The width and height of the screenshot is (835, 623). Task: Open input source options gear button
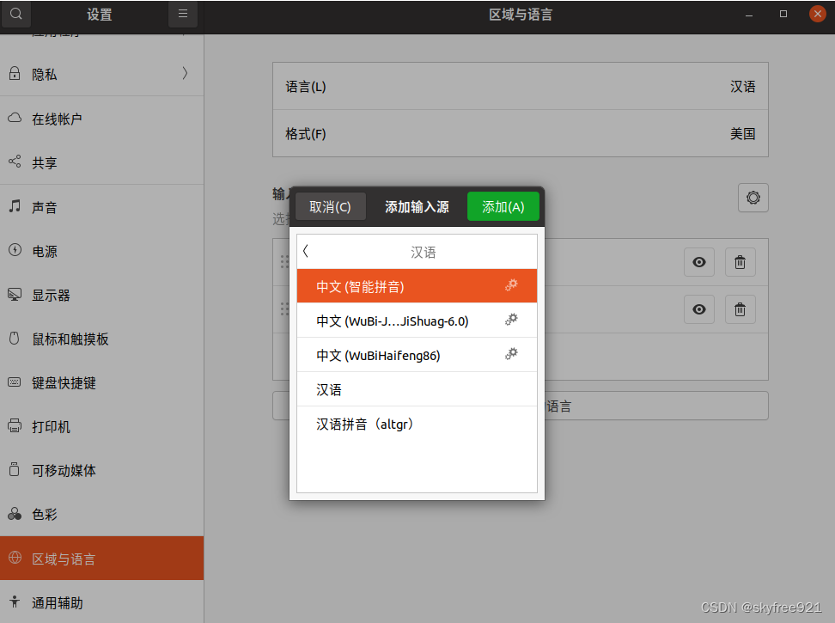[753, 198]
